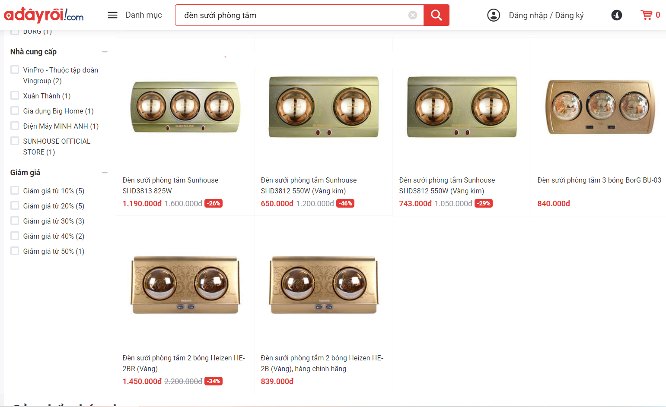Click the -34% discount badge
Screen dimensions: 666x407
(x=214, y=381)
